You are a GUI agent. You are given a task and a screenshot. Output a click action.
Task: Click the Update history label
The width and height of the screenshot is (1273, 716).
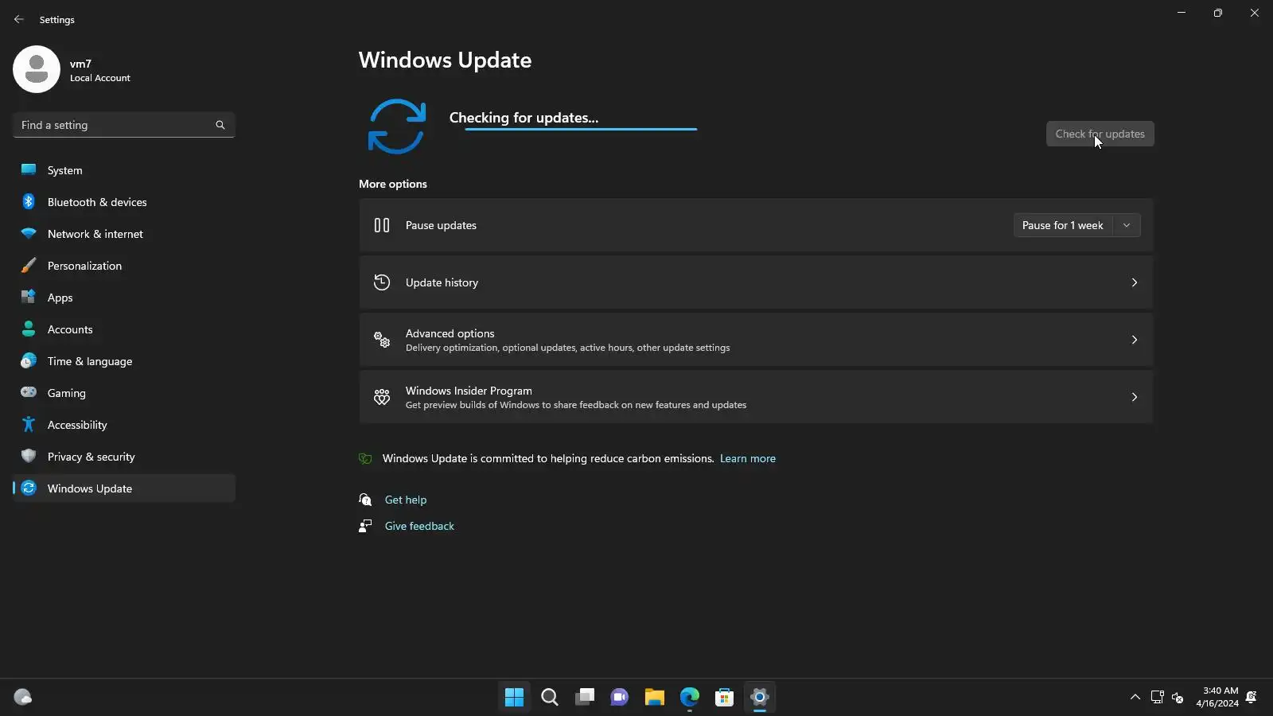(x=442, y=282)
